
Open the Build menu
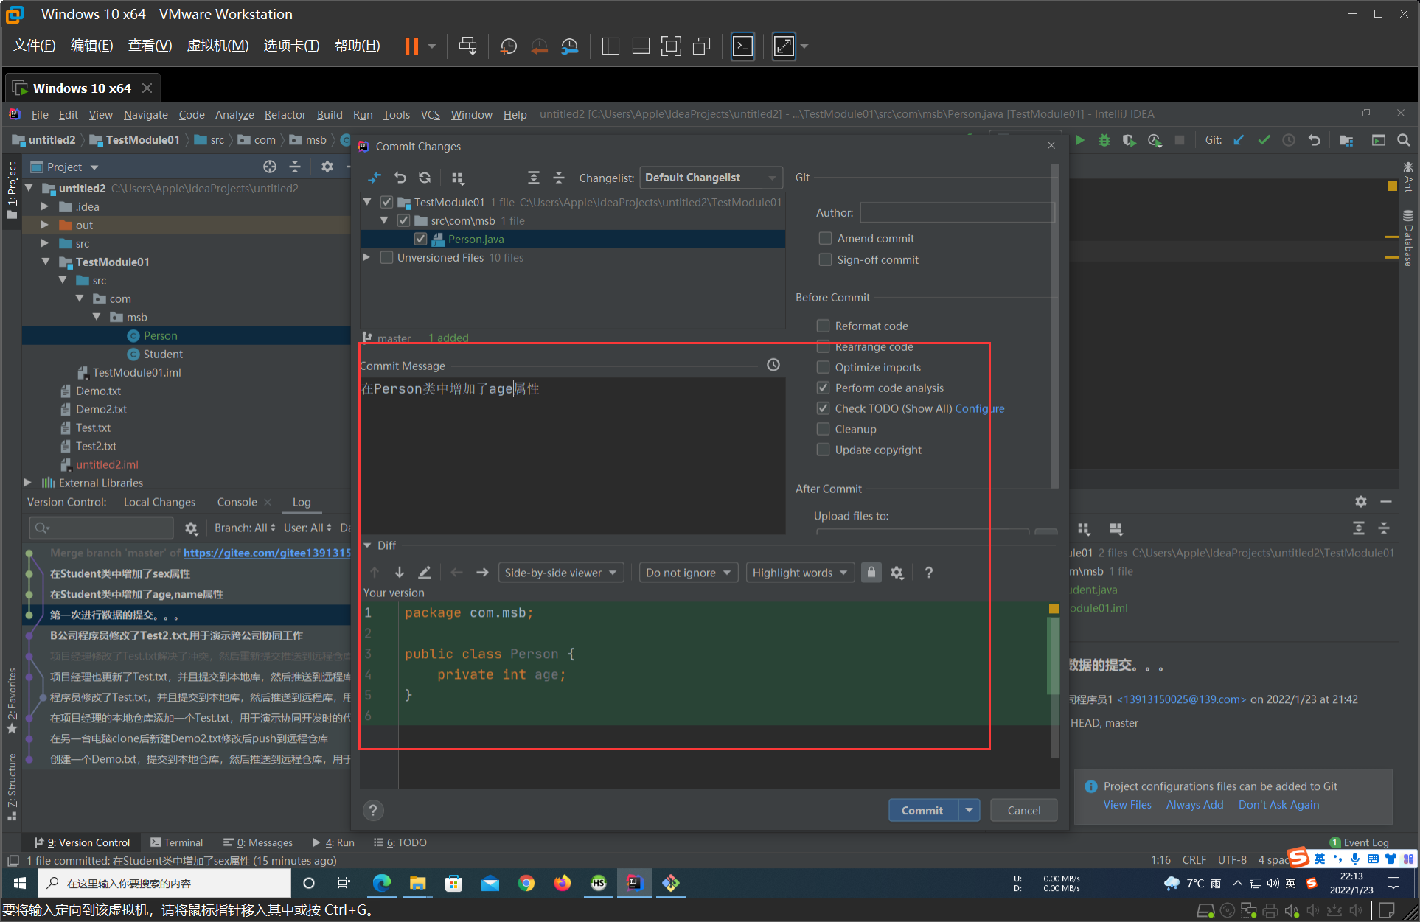[330, 114]
